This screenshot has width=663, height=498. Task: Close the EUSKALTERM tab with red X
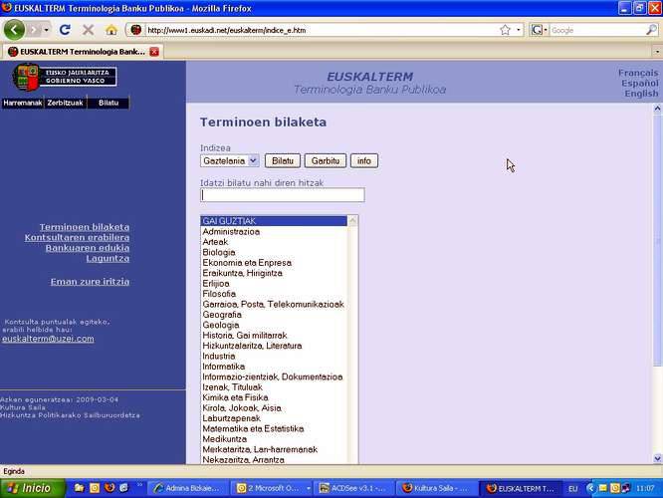(154, 52)
